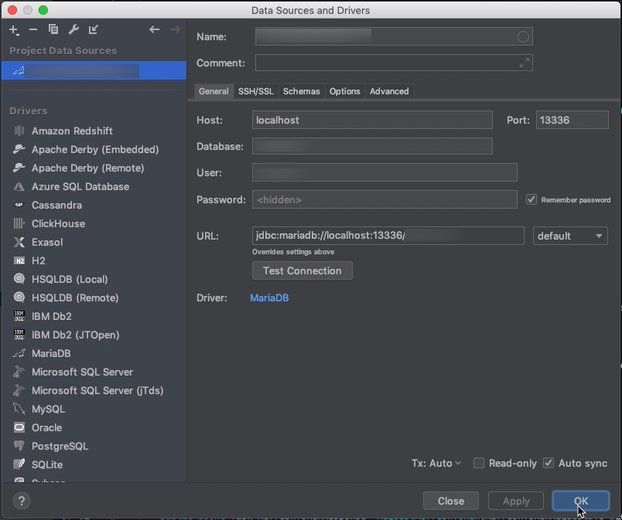The width and height of the screenshot is (622, 520).
Task: Open Advanced tab
Action: [389, 91]
